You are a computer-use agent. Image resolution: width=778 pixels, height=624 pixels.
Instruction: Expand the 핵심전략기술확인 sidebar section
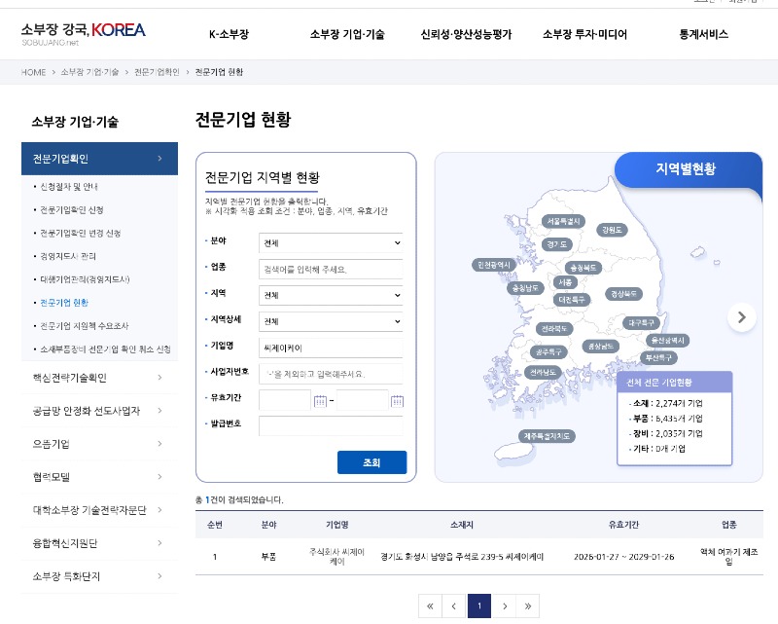point(99,378)
